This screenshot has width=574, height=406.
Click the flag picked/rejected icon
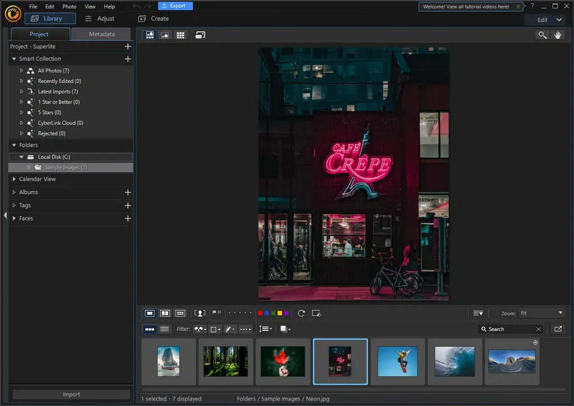coord(217,312)
